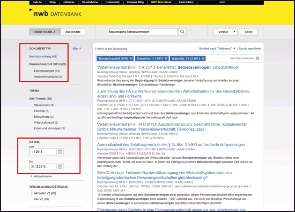Click the 'Akten' button
Screen dimensions: 295x212
(249, 32)
